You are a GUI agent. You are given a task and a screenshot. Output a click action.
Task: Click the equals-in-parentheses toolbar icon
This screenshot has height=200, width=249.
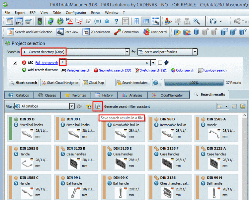tap(98, 21)
